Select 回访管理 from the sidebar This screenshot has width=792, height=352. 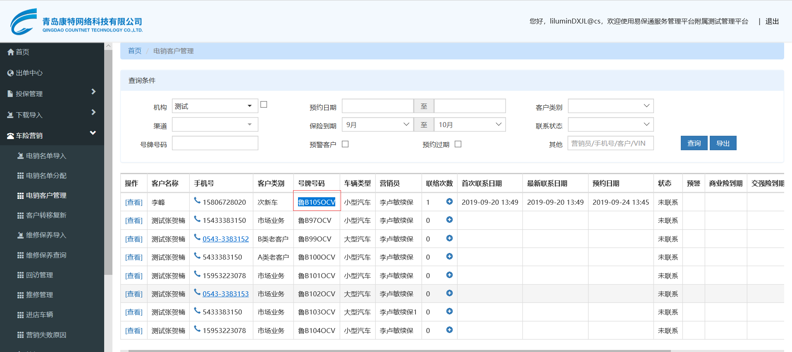pyautogui.click(x=39, y=275)
